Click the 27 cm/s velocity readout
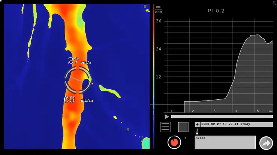Image resolution: width=277 pixels, height=155 pixels. 79,61
